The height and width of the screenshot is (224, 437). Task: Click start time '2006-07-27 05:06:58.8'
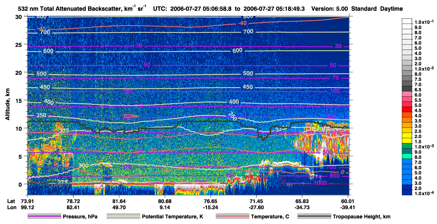[201, 9]
